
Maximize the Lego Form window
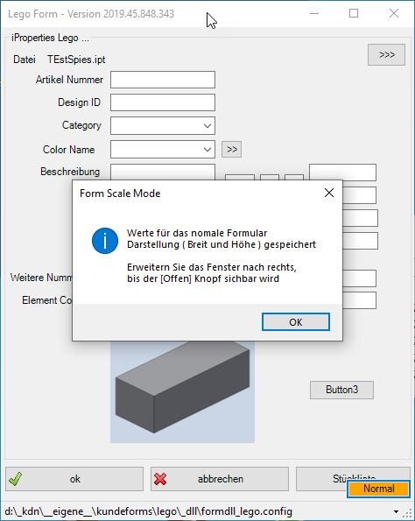pos(354,13)
